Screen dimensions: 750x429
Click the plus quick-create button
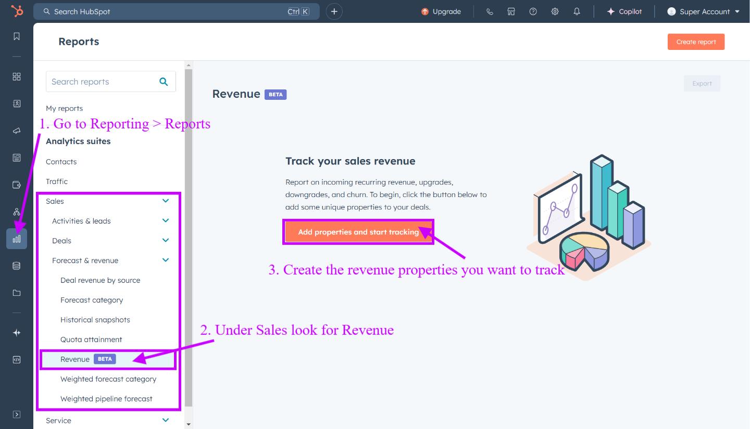tap(334, 11)
